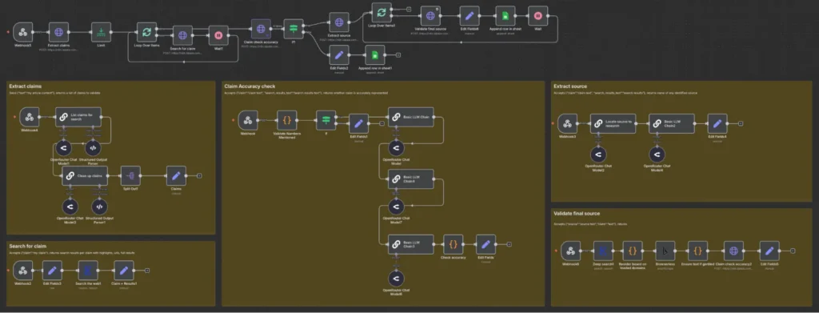
Task: Click the Check accuracy code node
Action: pos(453,244)
